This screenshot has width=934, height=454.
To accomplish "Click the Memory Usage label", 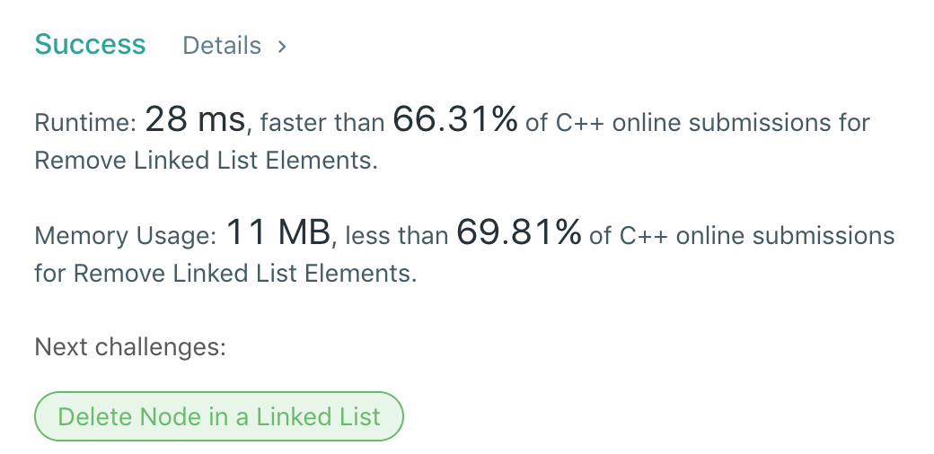I will (x=126, y=236).
